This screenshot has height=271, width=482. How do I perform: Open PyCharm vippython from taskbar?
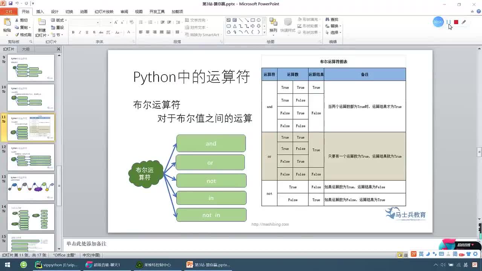[56, 265]
